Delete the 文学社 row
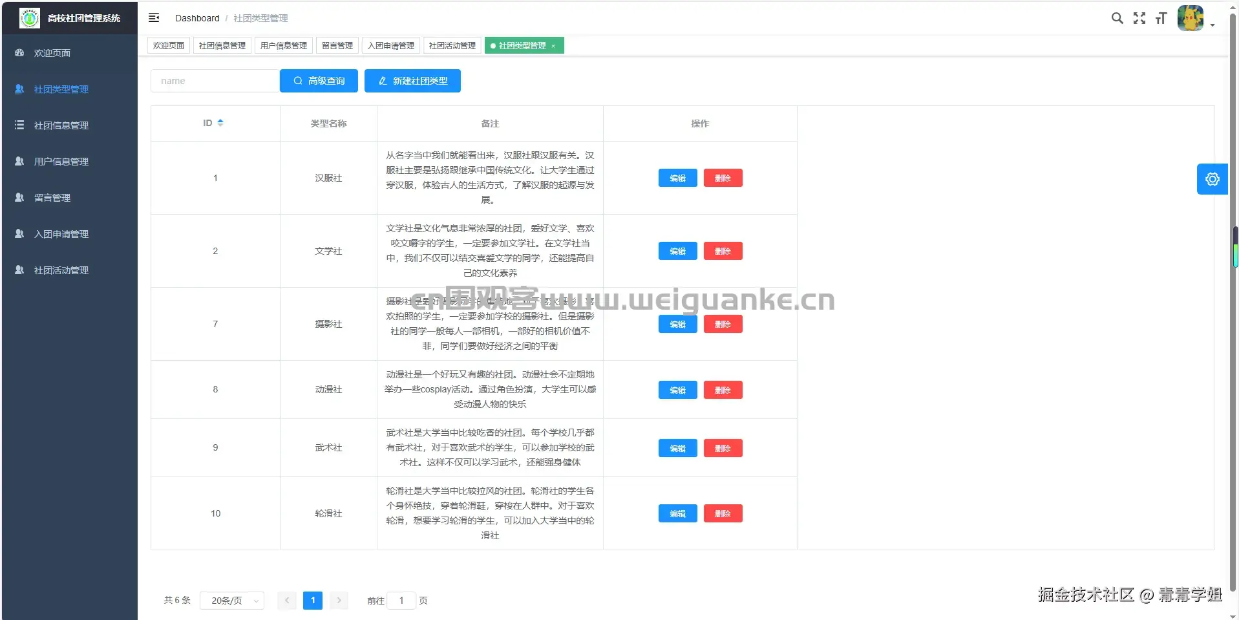 pyautogui.click(x=723, y=251)
